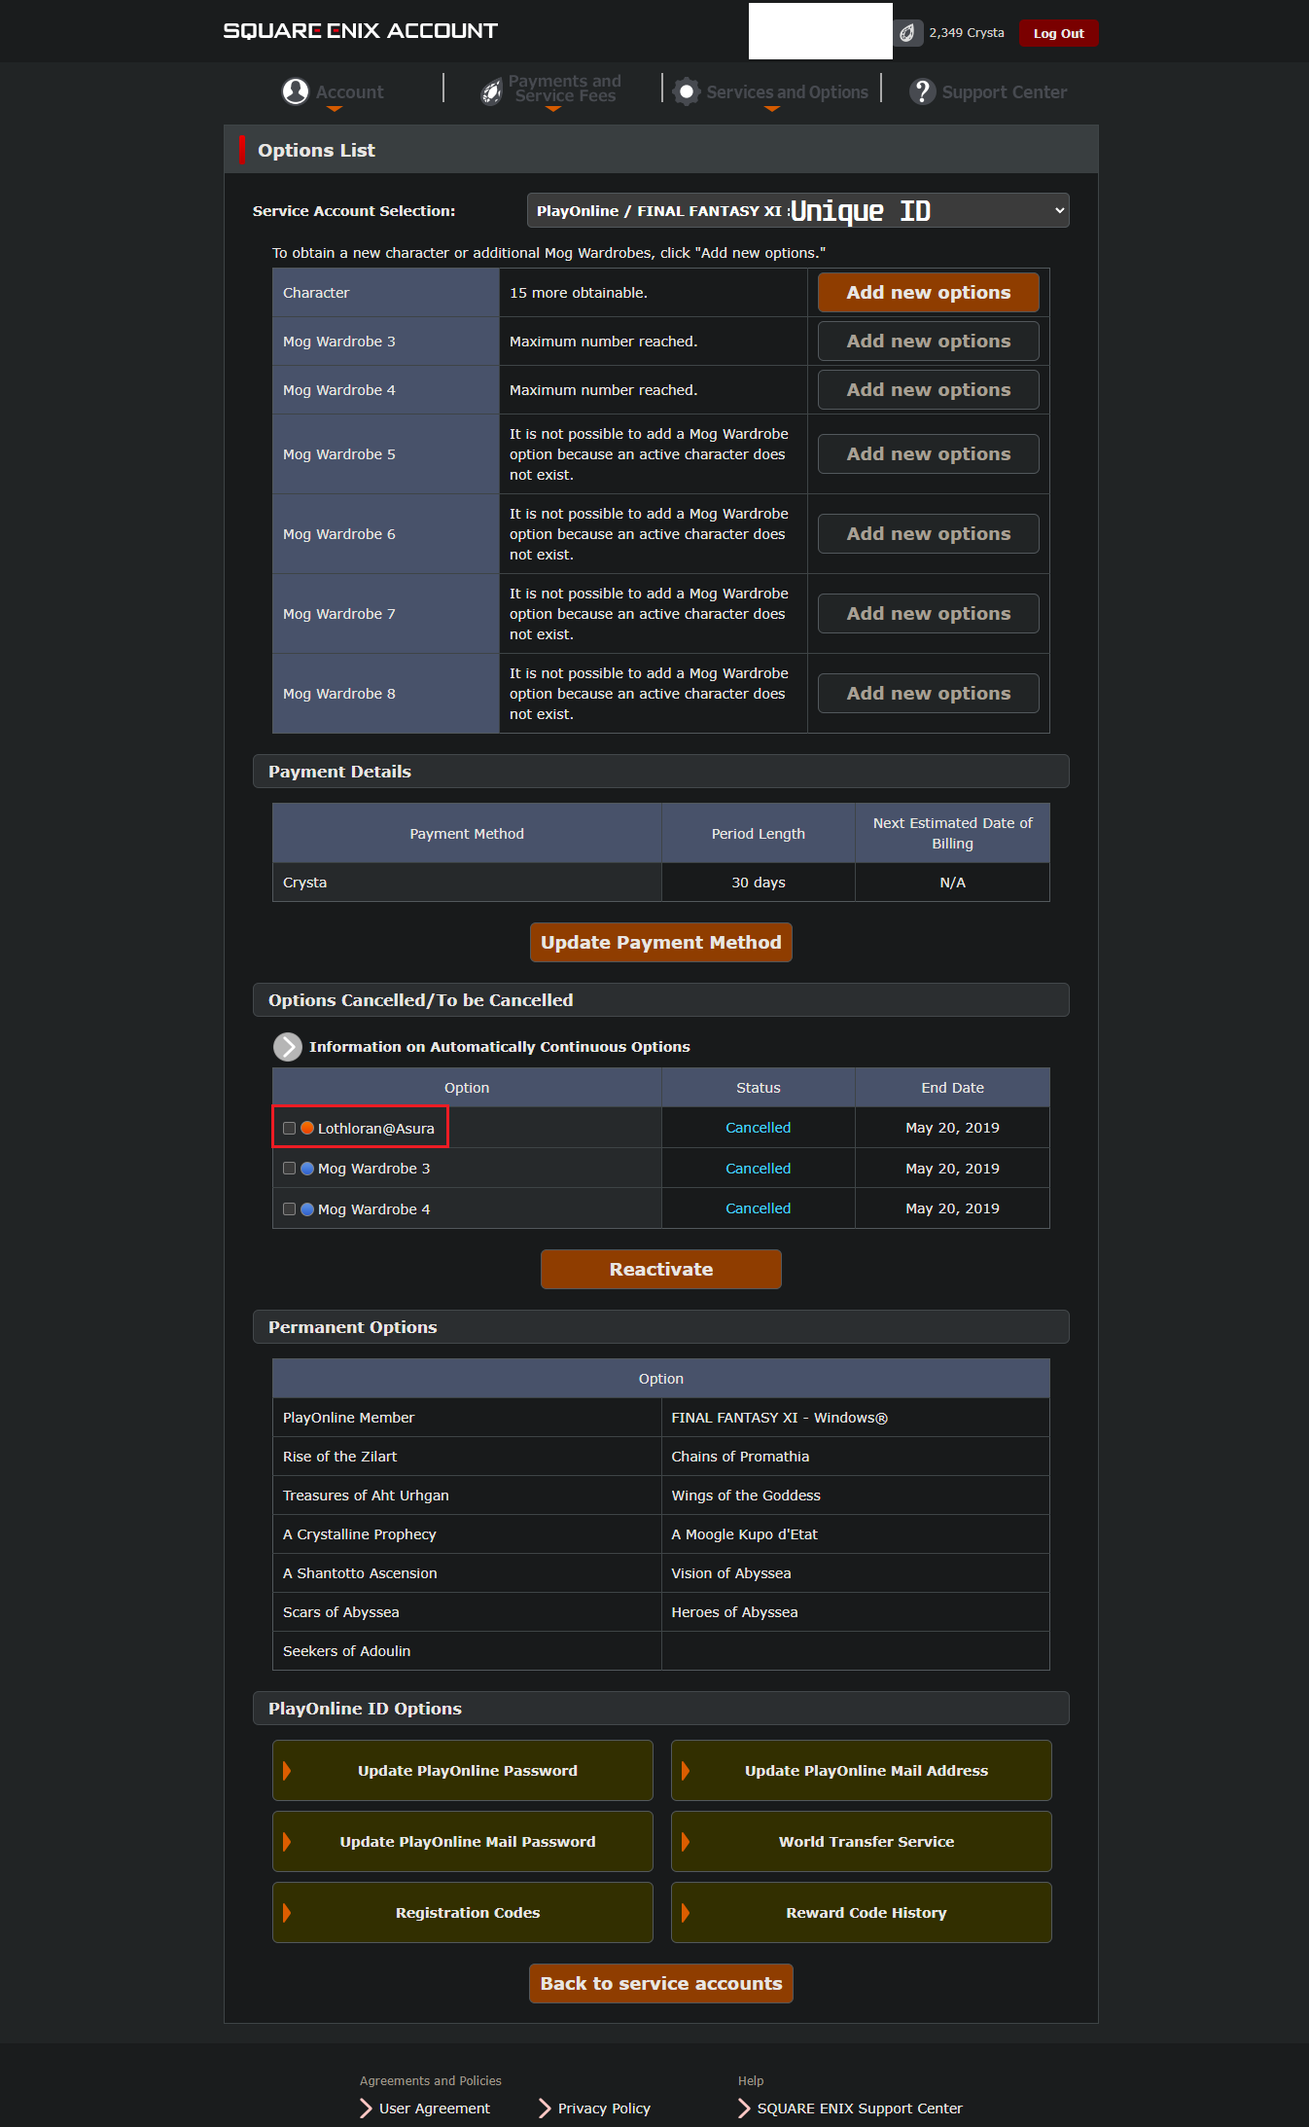Click the 30 days period length cell
This screenshot has height=2127, width=1309.
pyautogui.click(x=759, y=883)
